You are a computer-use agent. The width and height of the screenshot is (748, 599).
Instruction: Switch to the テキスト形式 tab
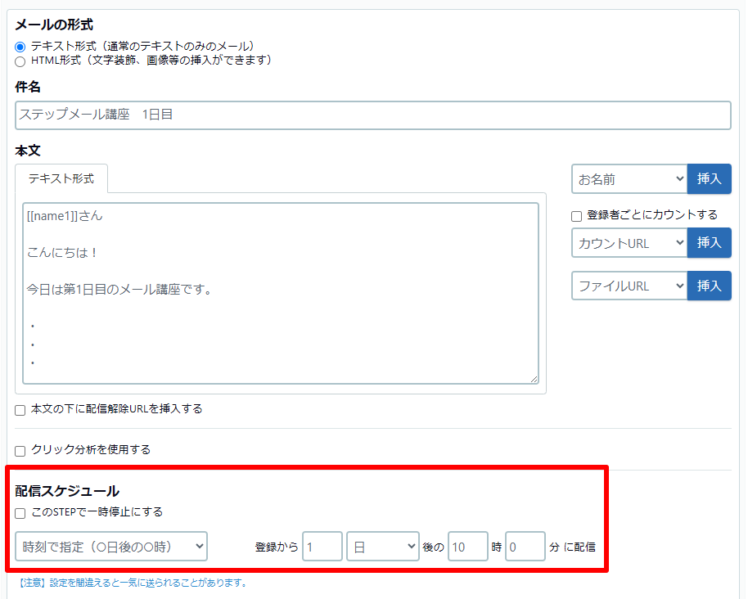pyautogui.click(x=61, y=179)
